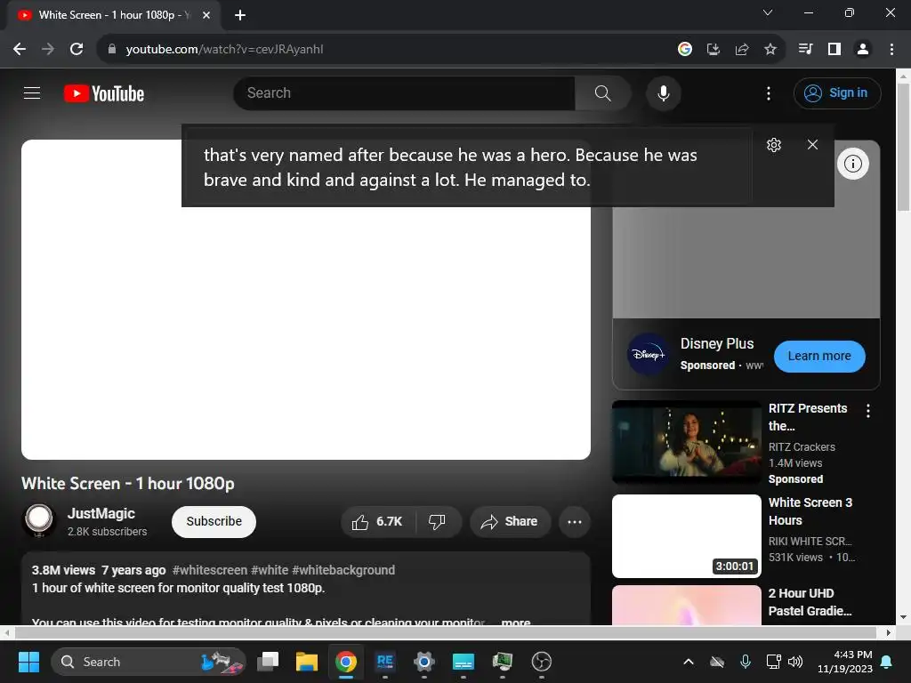Open tab search dropdown chevron
This screenshot has height=683, width=911.
(767, 12)
